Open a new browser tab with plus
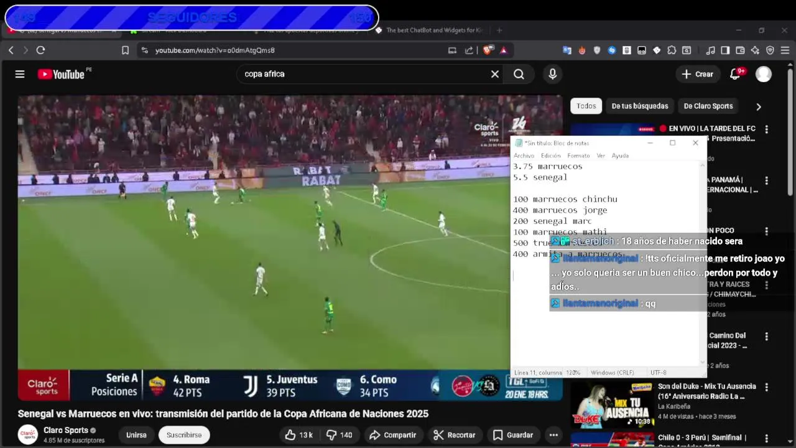This screenshot has height=448, width=796. tap(499, 30)
